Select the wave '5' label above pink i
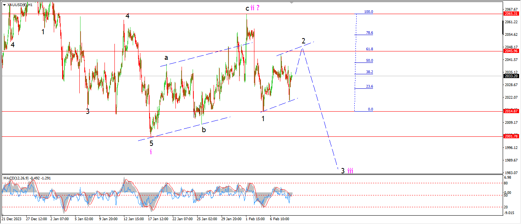 click(151, 143)
